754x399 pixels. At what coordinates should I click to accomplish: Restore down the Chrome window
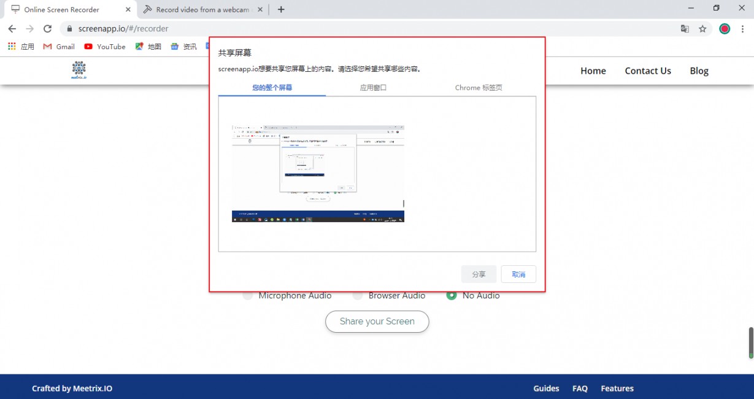pyautogui.click(x=716, y=9)
